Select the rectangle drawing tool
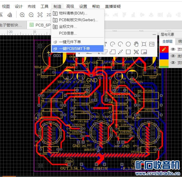Image resolution: width=182 pixels, height=177 pixels. pyautogui.click(x=128, y=52)
